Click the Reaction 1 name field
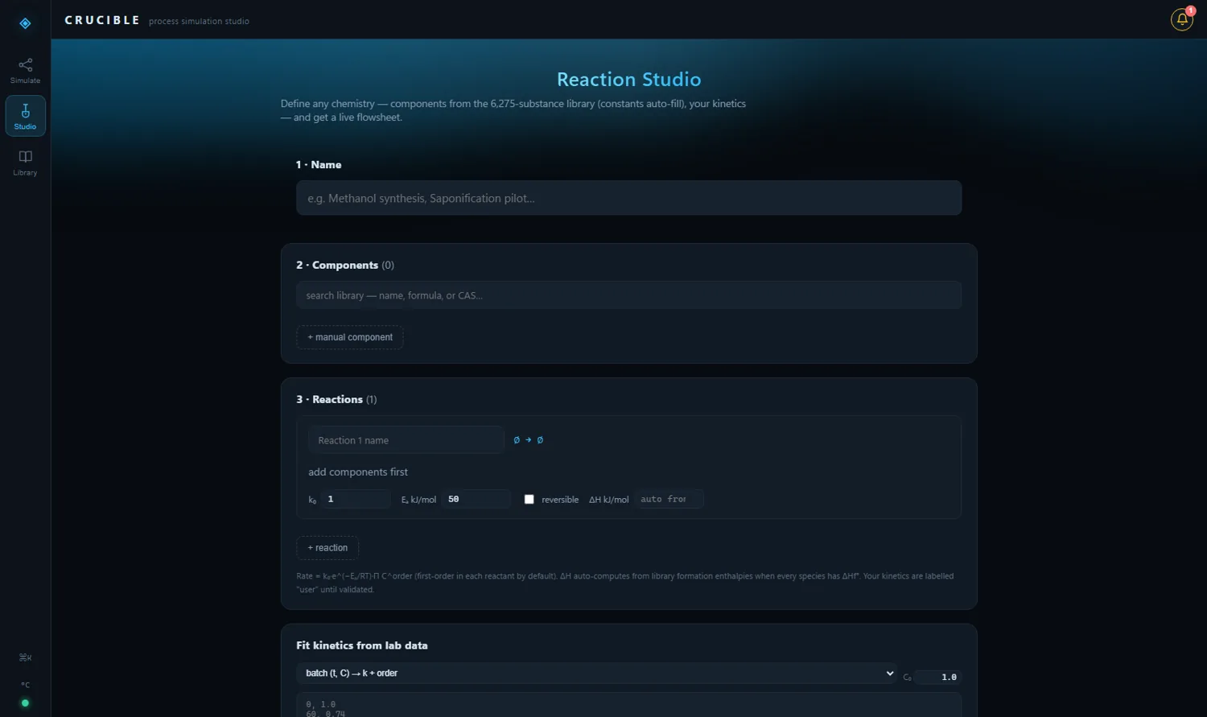This screenshot has height=717, width=1207. [x=406, y=440]
